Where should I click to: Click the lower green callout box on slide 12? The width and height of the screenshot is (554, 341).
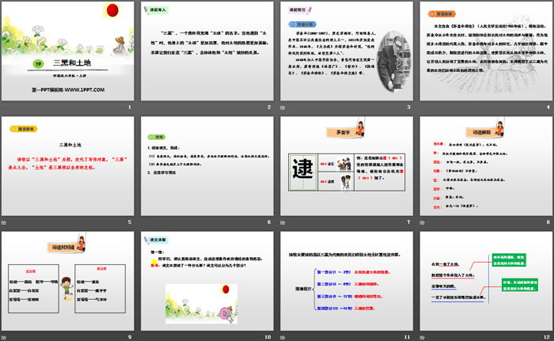click(x=520, y=285)
